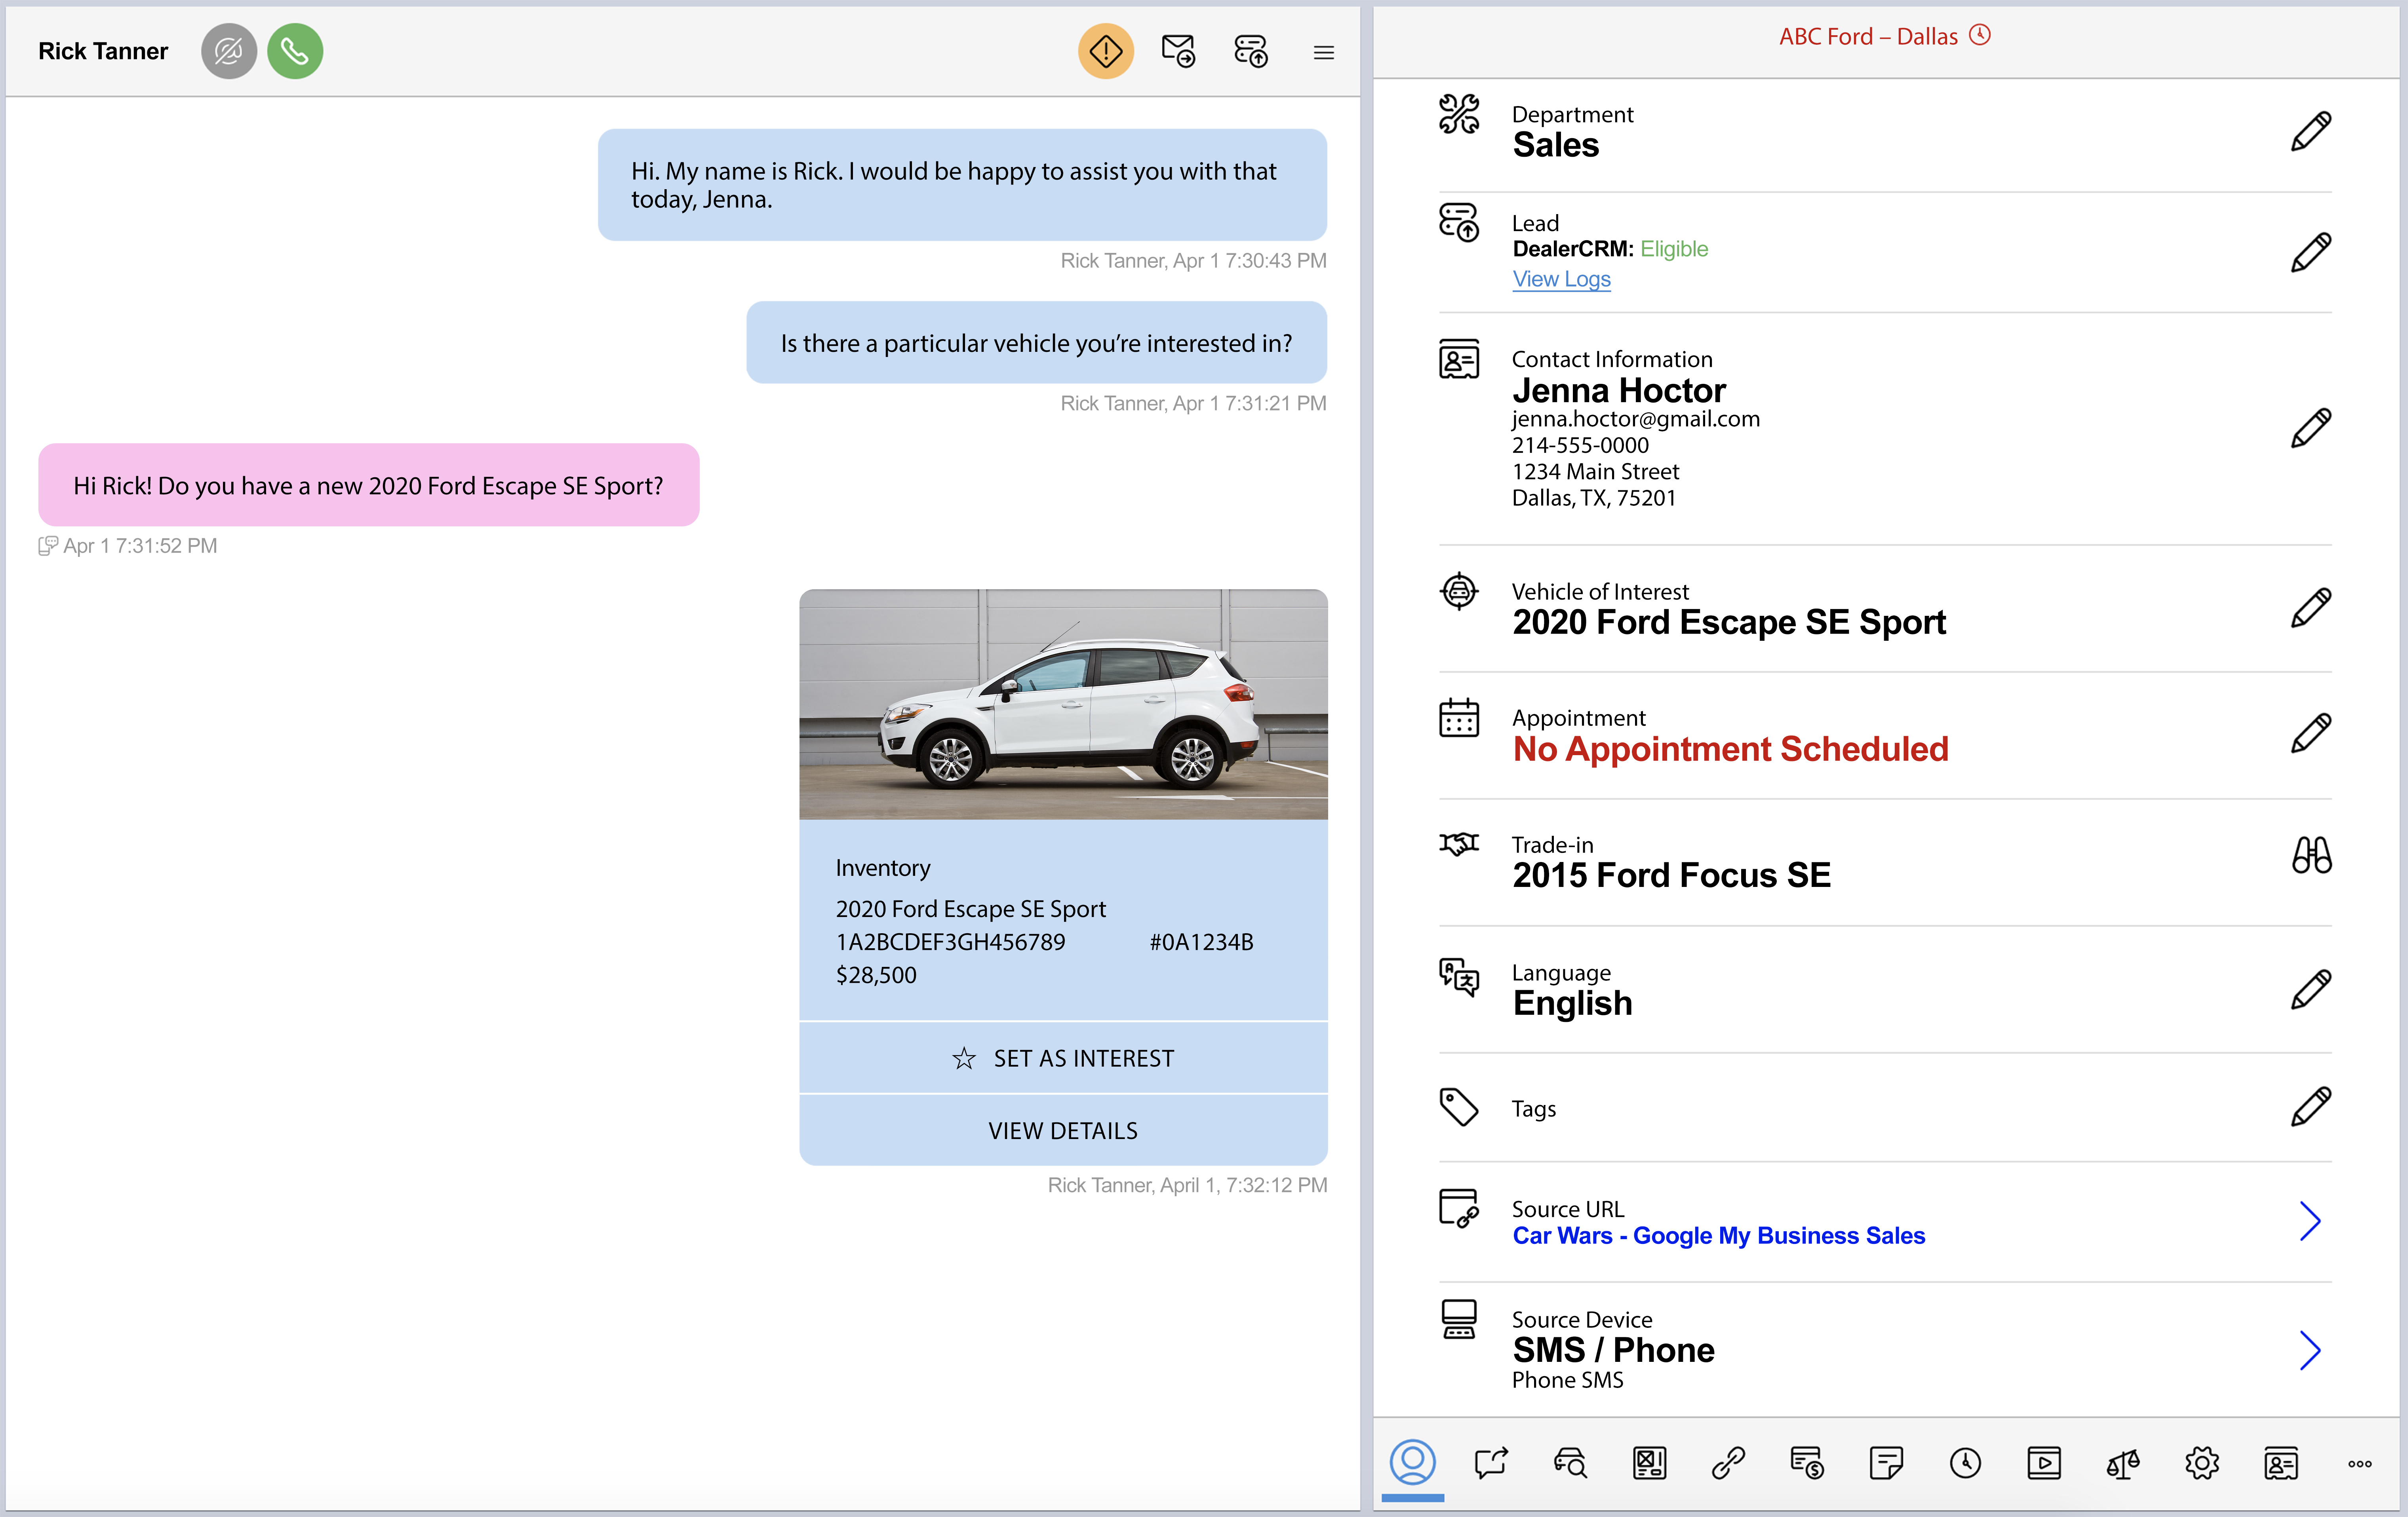The height and width of the screenshot is (1517, 2408).
Task: Select the customer profile tab
Action: pos(1412,1463)
